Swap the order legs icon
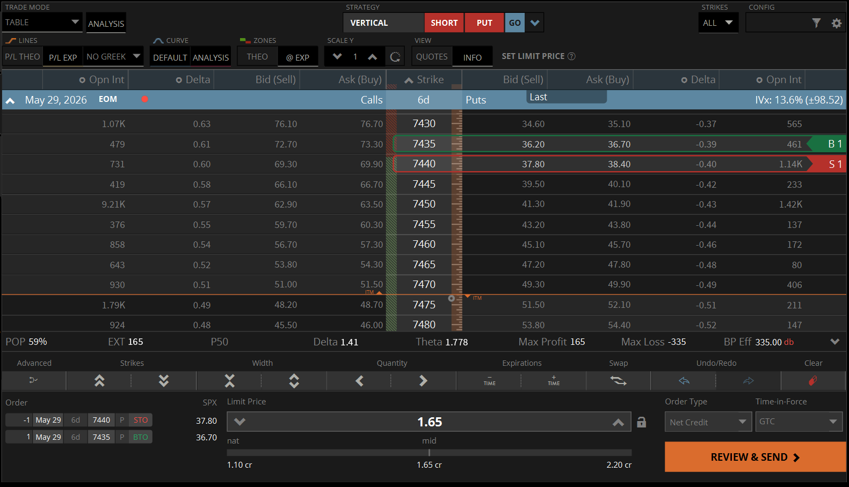The width and height of the screenshot is (849, 487). tap(618, 381)
